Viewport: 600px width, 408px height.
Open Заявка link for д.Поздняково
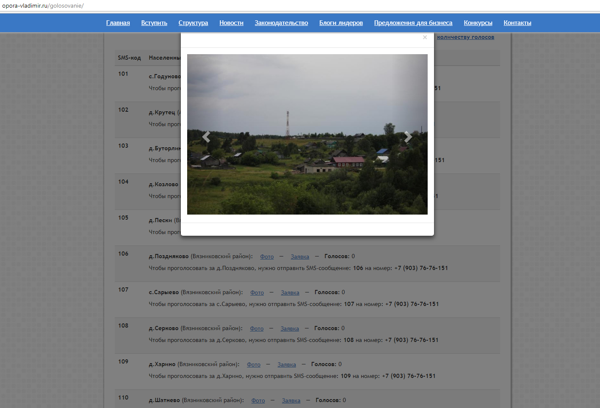click(300, 256)
